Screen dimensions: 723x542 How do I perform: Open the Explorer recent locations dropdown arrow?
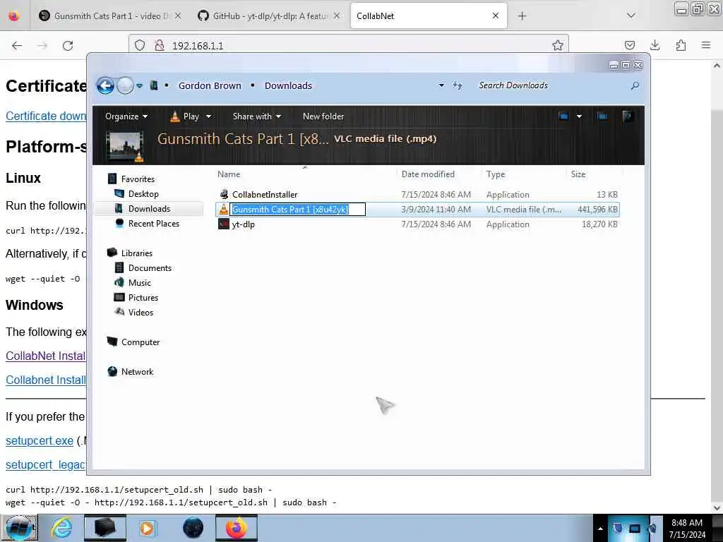pos(139,85)
